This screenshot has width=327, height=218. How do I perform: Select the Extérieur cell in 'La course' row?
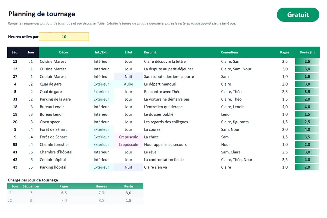pos(101,130)
